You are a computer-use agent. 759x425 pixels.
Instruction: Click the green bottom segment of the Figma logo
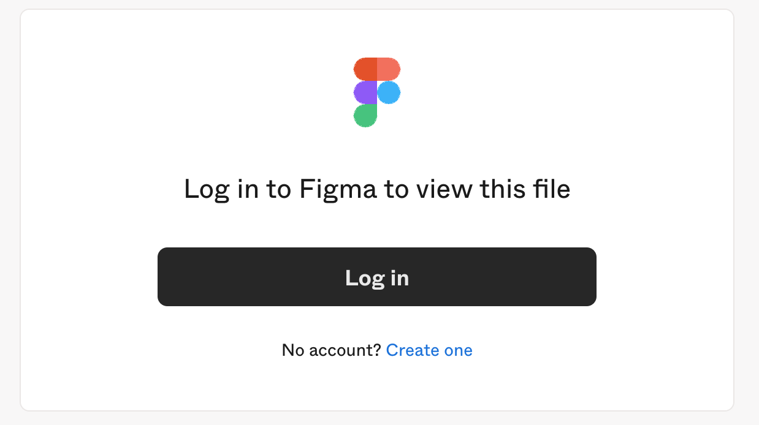[x=365, y=115]
